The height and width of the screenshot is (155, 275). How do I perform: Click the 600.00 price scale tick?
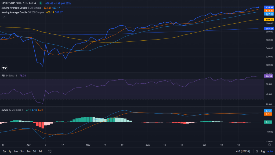[x=269, y=23]
